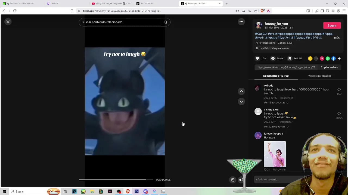Screen dimensions: 348x195
Task: Open comments via speech bubble icon
Action: 273,58
